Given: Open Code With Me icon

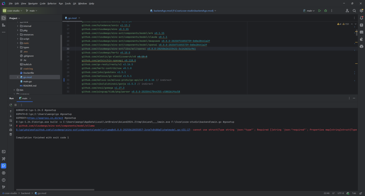Looking at the screenshot, I should pos(347,11).
